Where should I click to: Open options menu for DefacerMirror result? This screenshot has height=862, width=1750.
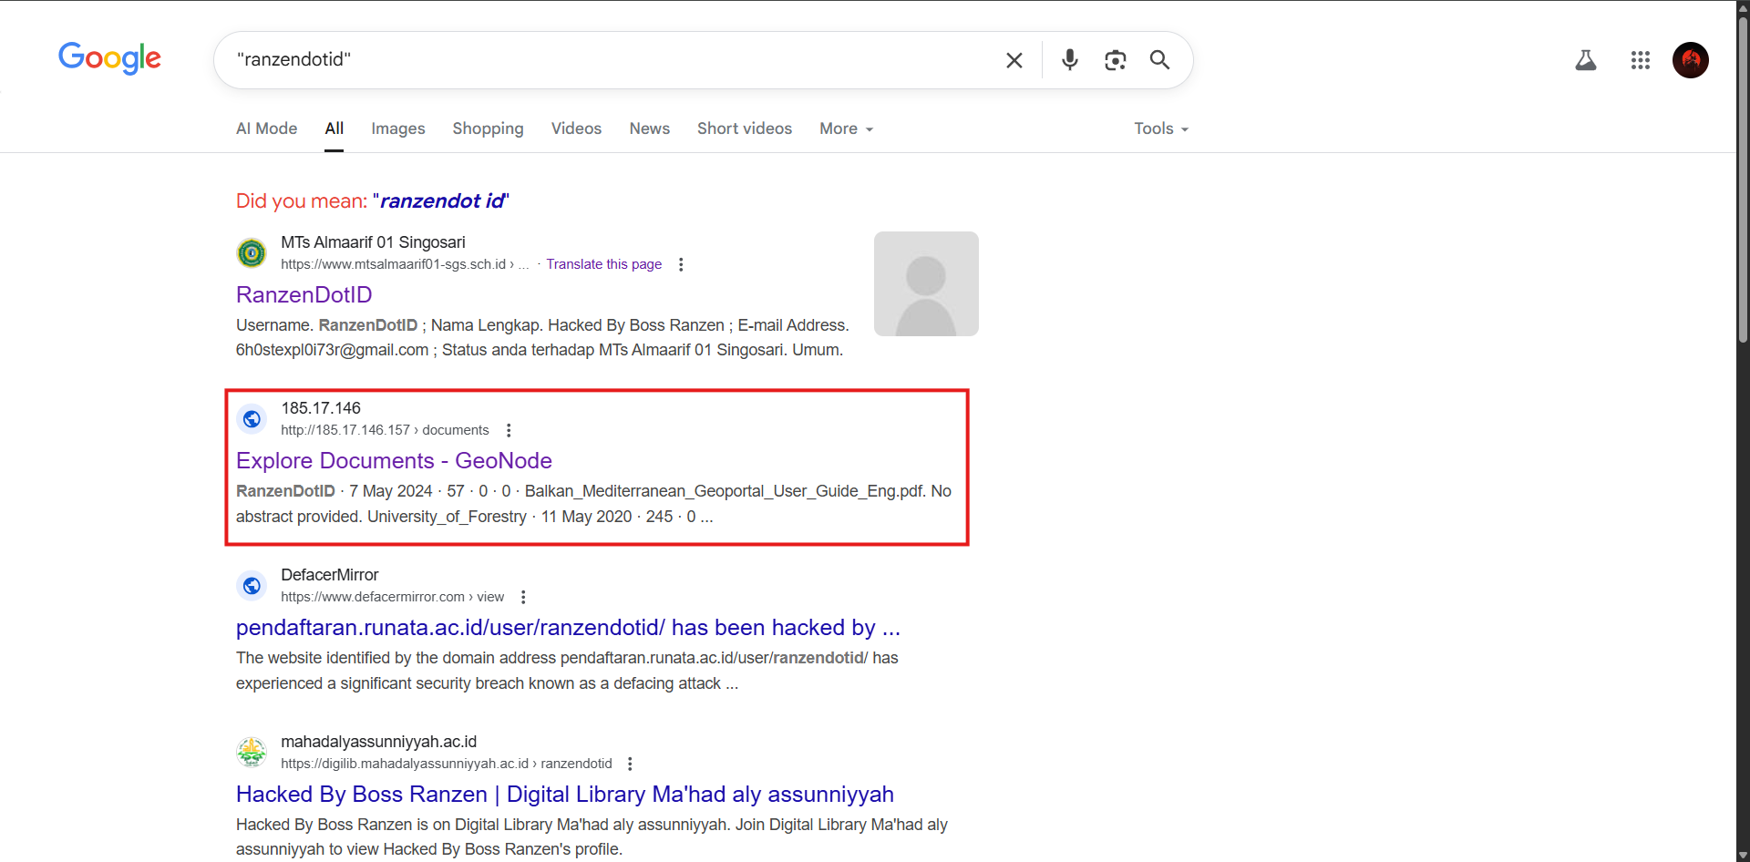(523, 597)
